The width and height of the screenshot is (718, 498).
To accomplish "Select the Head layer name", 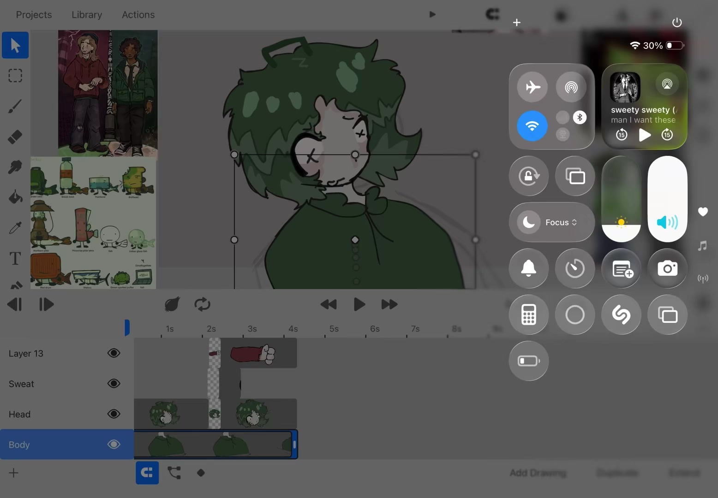I will (19, 414).
